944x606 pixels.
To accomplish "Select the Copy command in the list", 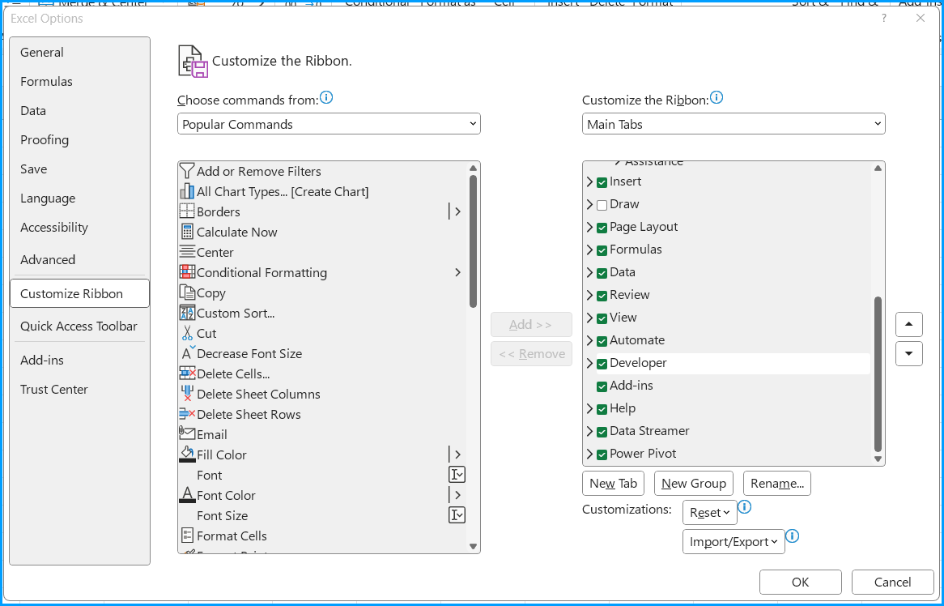I will [210, 292].
